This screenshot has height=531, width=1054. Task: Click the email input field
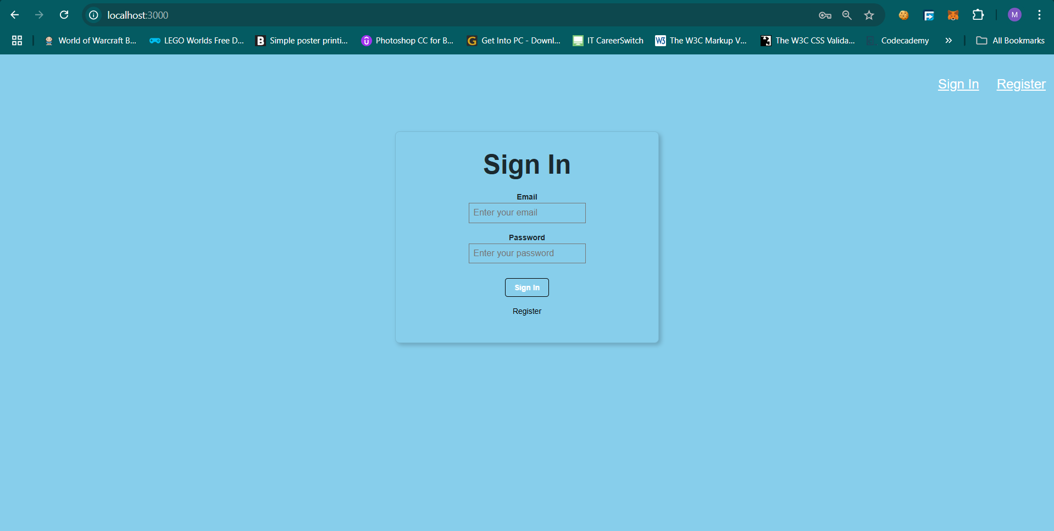click(526, 213)
